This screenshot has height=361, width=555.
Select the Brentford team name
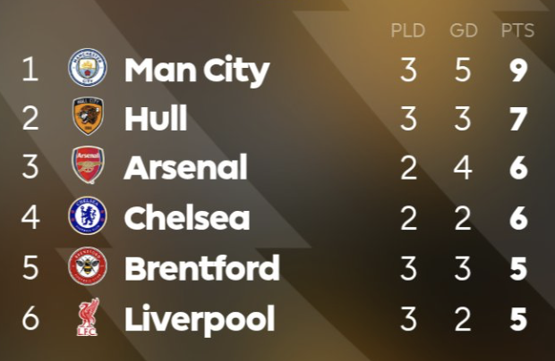pos(202,268)
